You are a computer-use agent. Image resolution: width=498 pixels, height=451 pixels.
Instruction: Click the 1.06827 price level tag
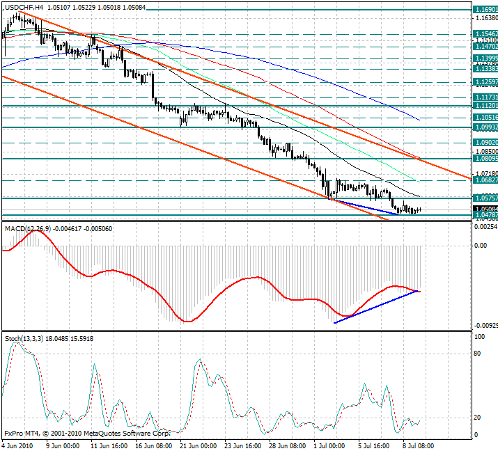click(x=484, y=180)
